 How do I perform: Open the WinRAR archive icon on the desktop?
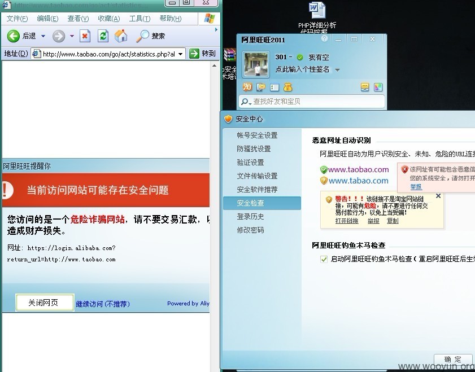[x=229, y=55]
